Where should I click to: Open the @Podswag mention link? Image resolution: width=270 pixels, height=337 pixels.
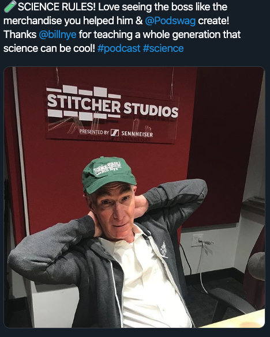click(x=170, y=21)
